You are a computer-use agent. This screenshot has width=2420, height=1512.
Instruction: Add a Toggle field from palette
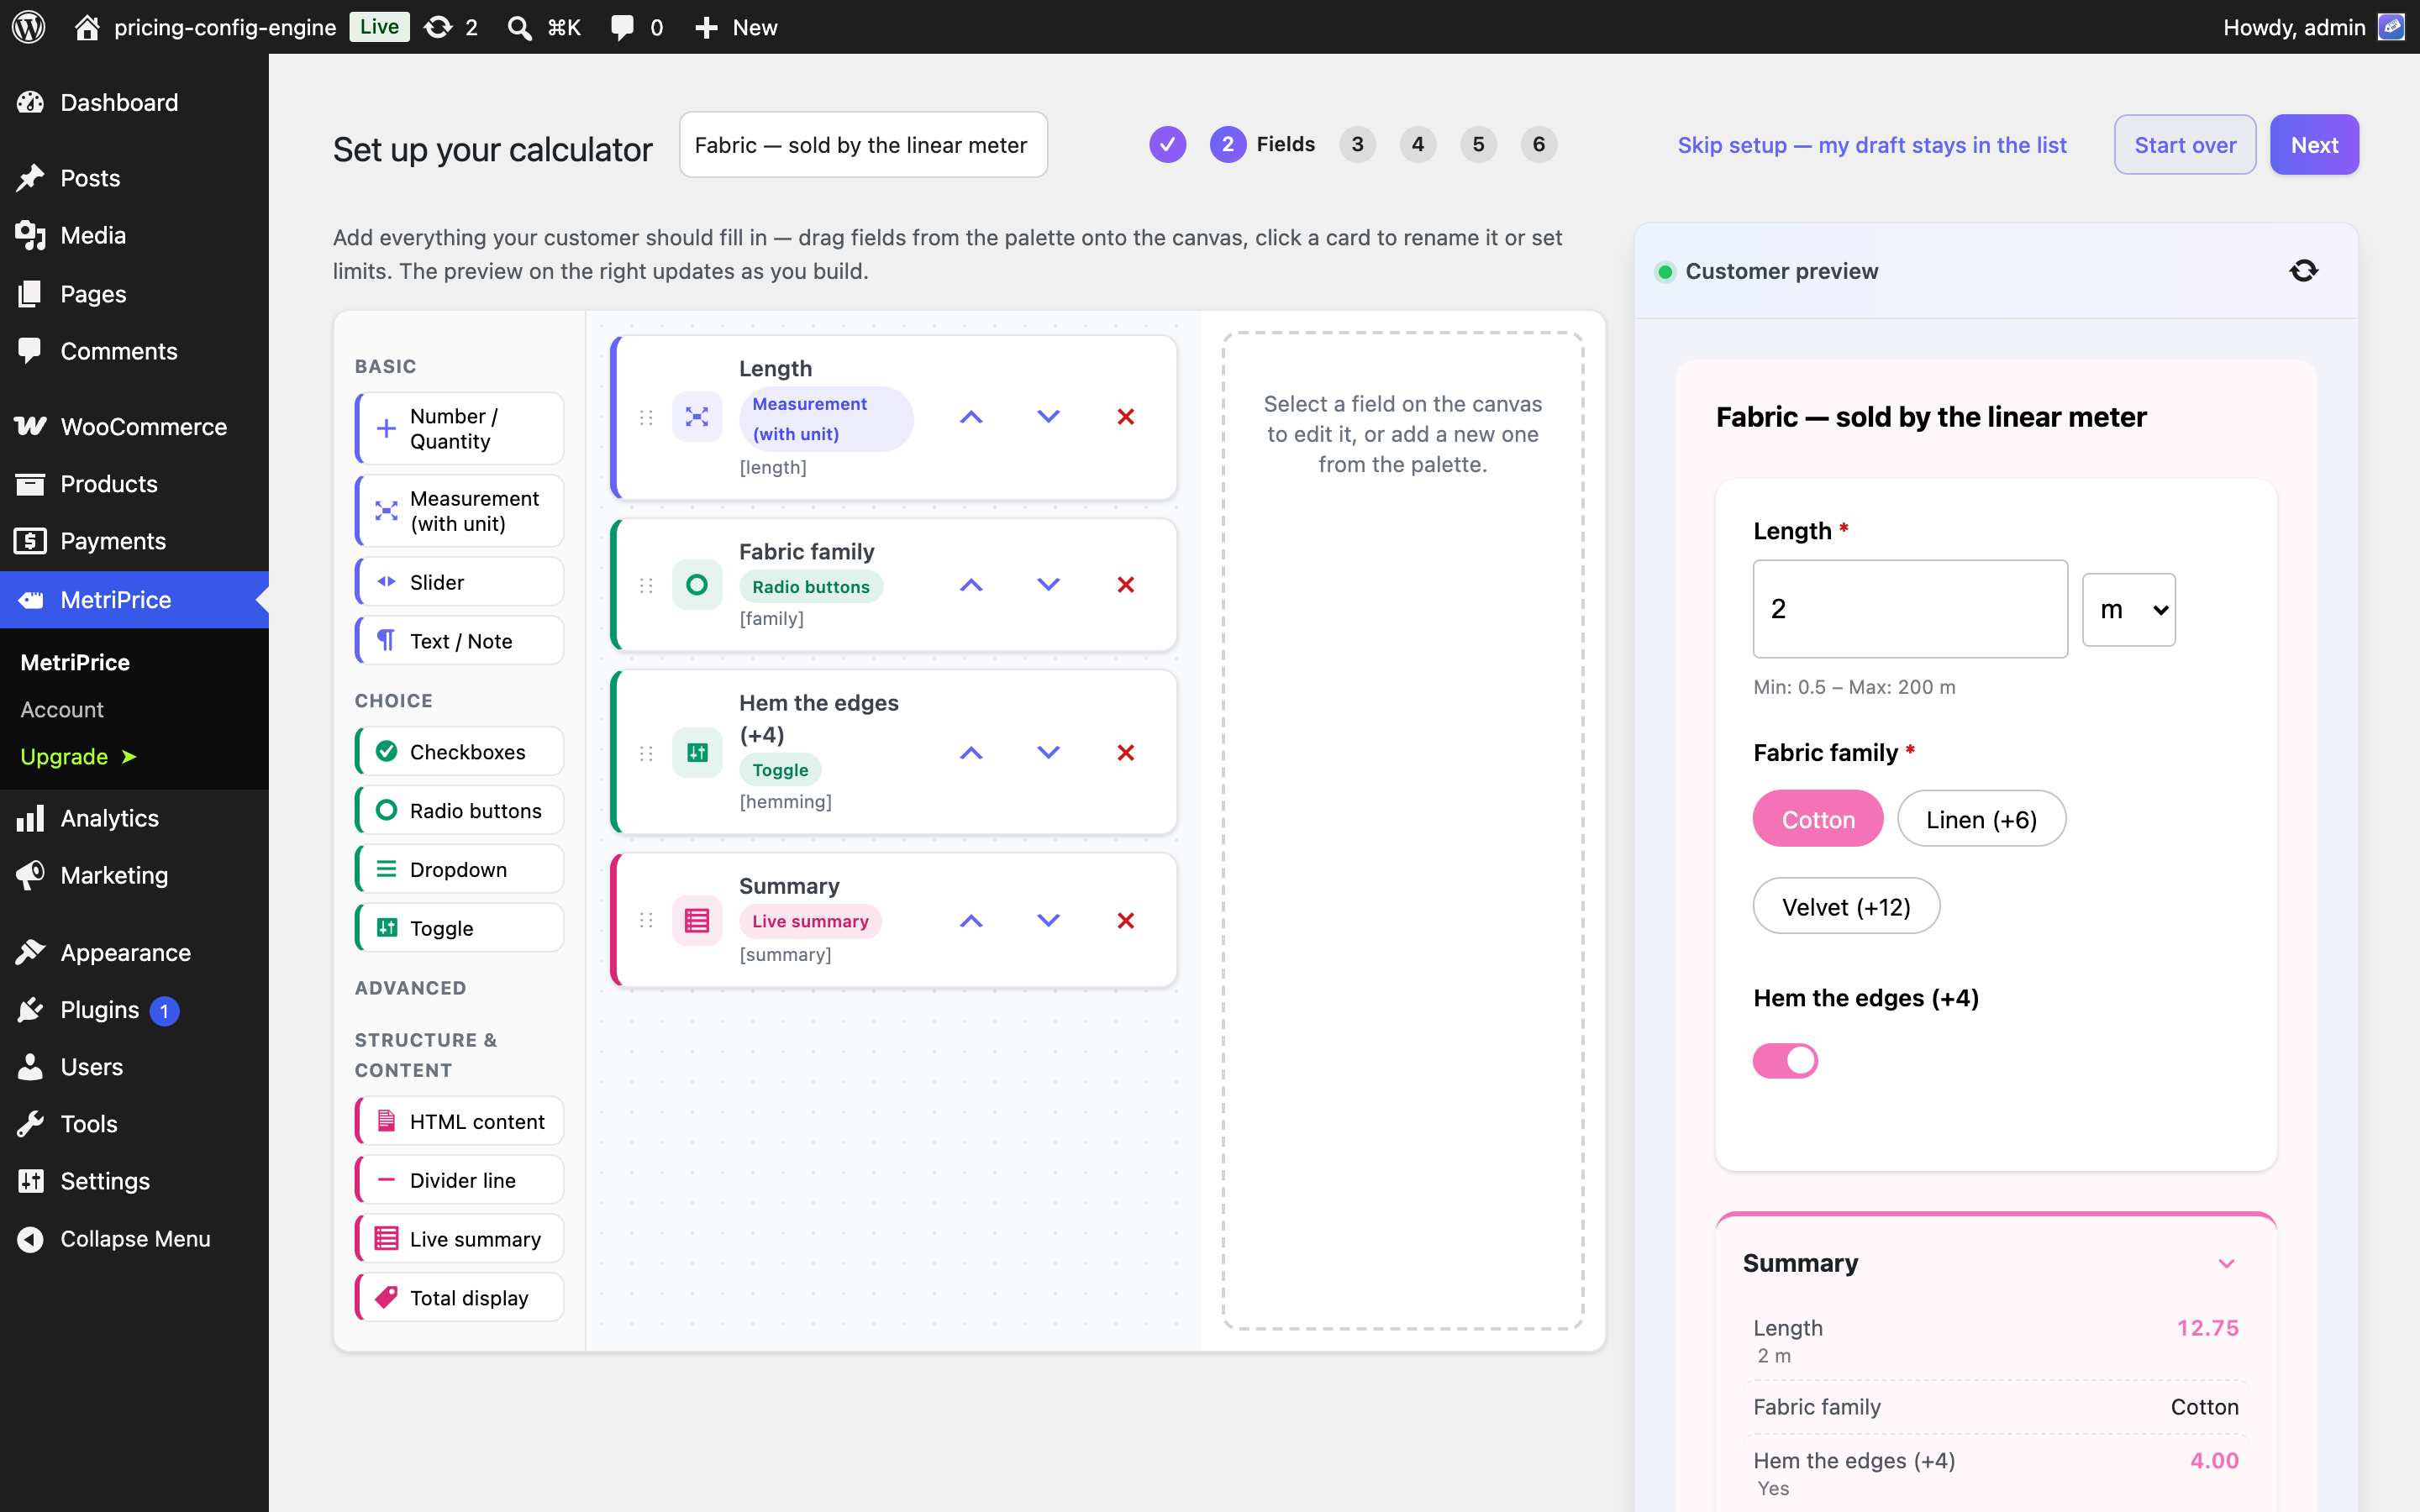(x=460, y=928)
